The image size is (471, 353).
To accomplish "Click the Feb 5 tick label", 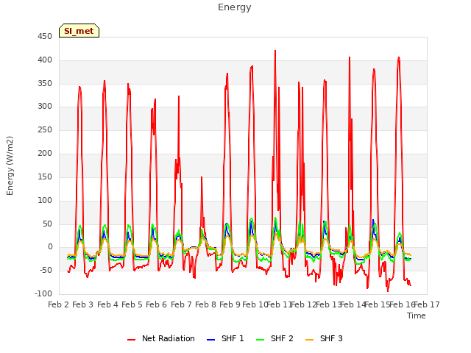I will (x=132, y=304).
